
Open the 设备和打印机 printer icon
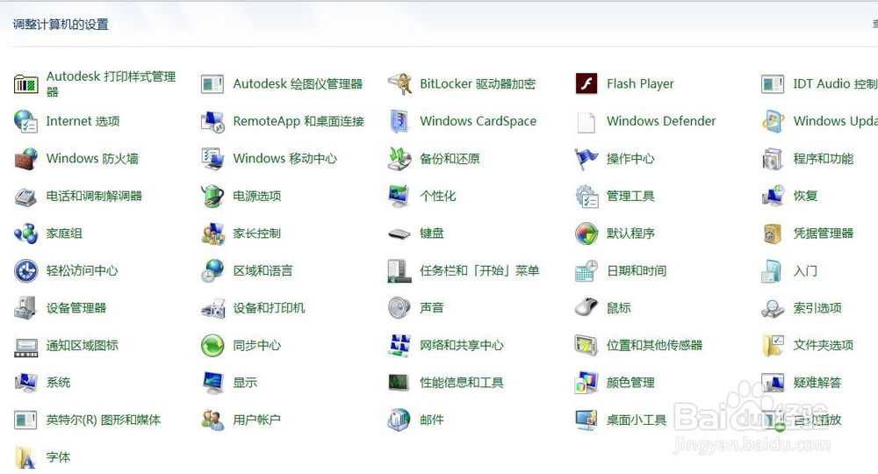tap(212, 308)
